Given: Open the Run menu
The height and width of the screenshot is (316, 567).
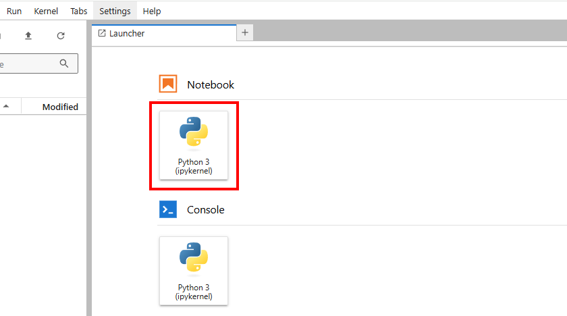Looking at the screenshot, I should pos(14,11).
